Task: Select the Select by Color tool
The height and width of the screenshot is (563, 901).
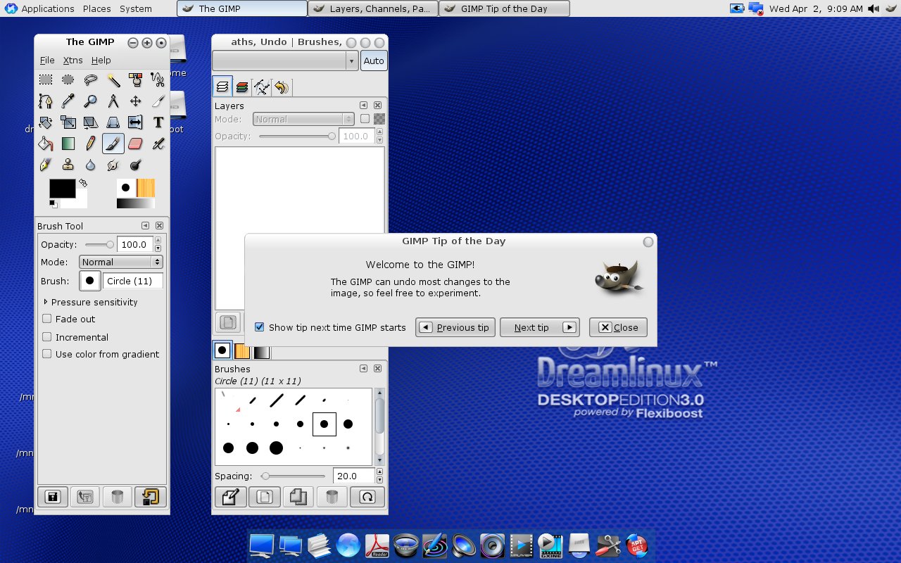Action: [x=136, y=80]
